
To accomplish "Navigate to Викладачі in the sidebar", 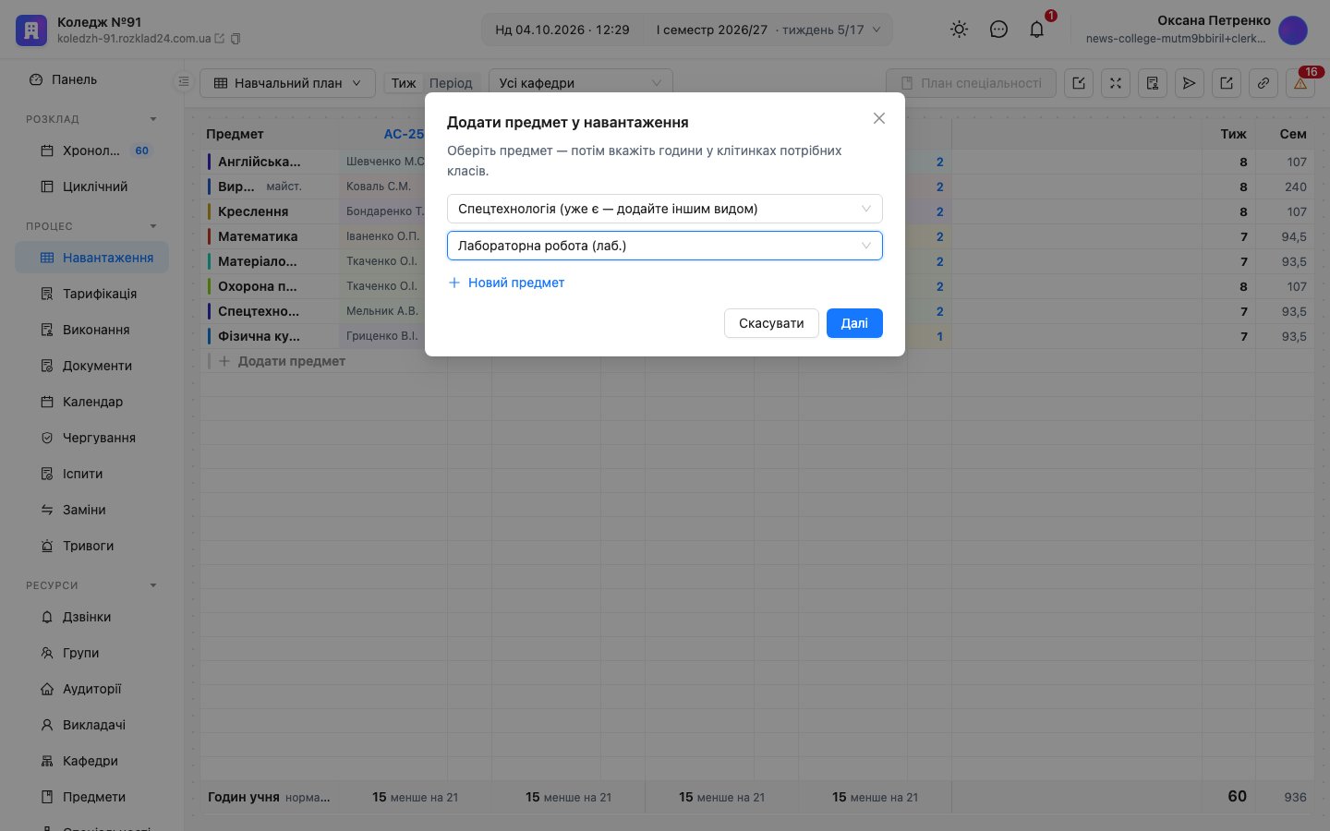I will [92, 725].
